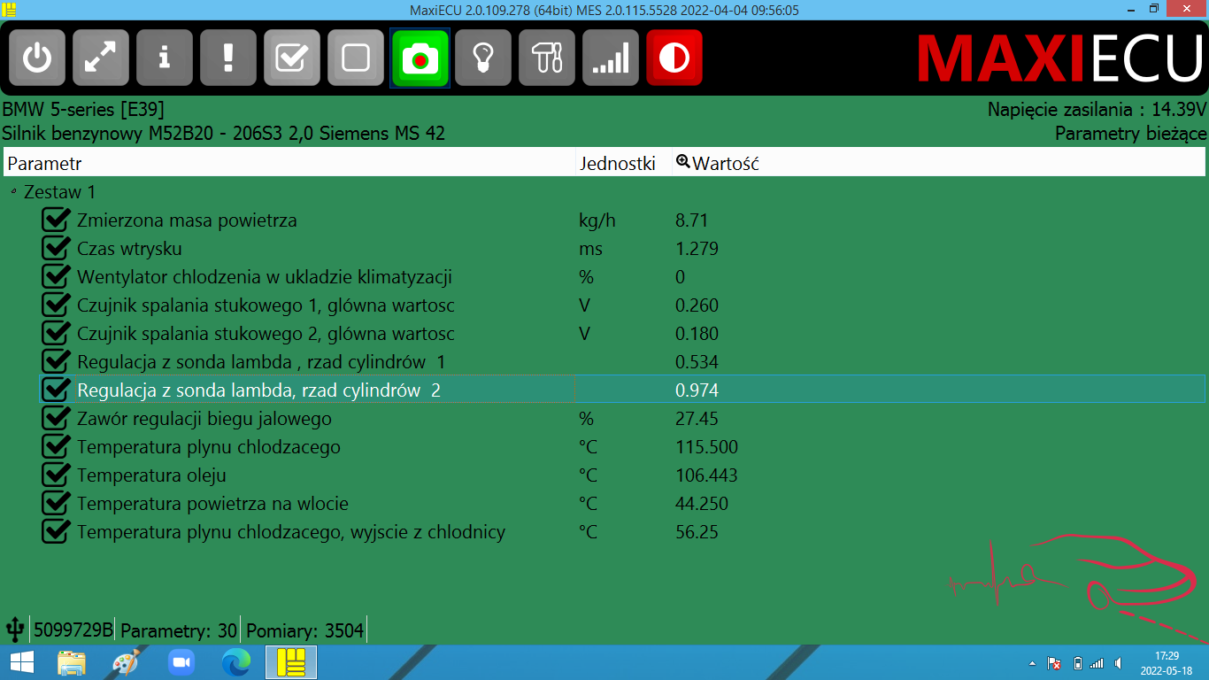Collapse the Zestaw 1 group
Screen dimensions: 1209x680
coord(13,191)
